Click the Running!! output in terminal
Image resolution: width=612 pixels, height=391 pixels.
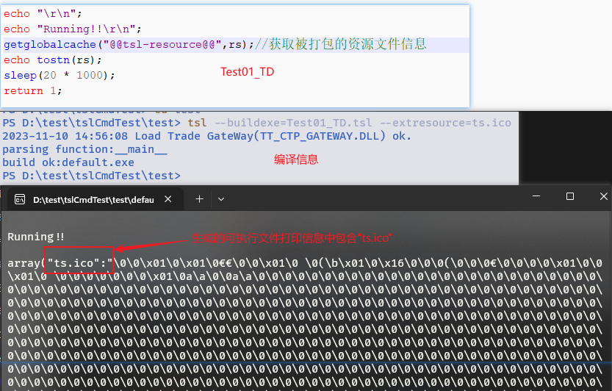tap(36, 237)
